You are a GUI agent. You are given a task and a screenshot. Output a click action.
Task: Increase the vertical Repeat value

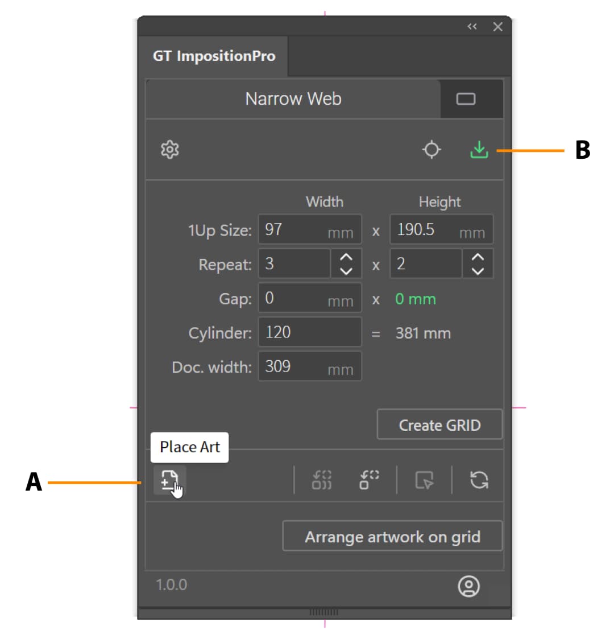[478, 257]
